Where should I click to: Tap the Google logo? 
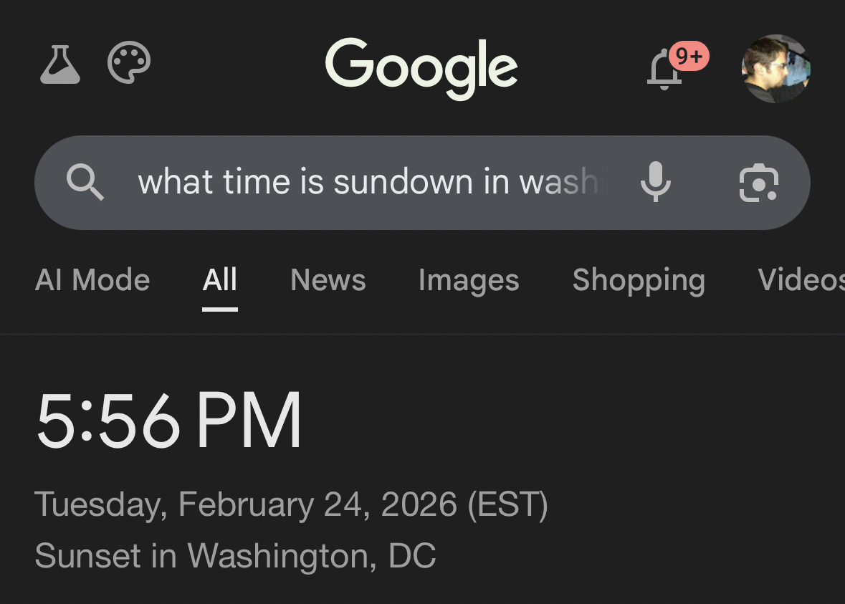(421, 67)
